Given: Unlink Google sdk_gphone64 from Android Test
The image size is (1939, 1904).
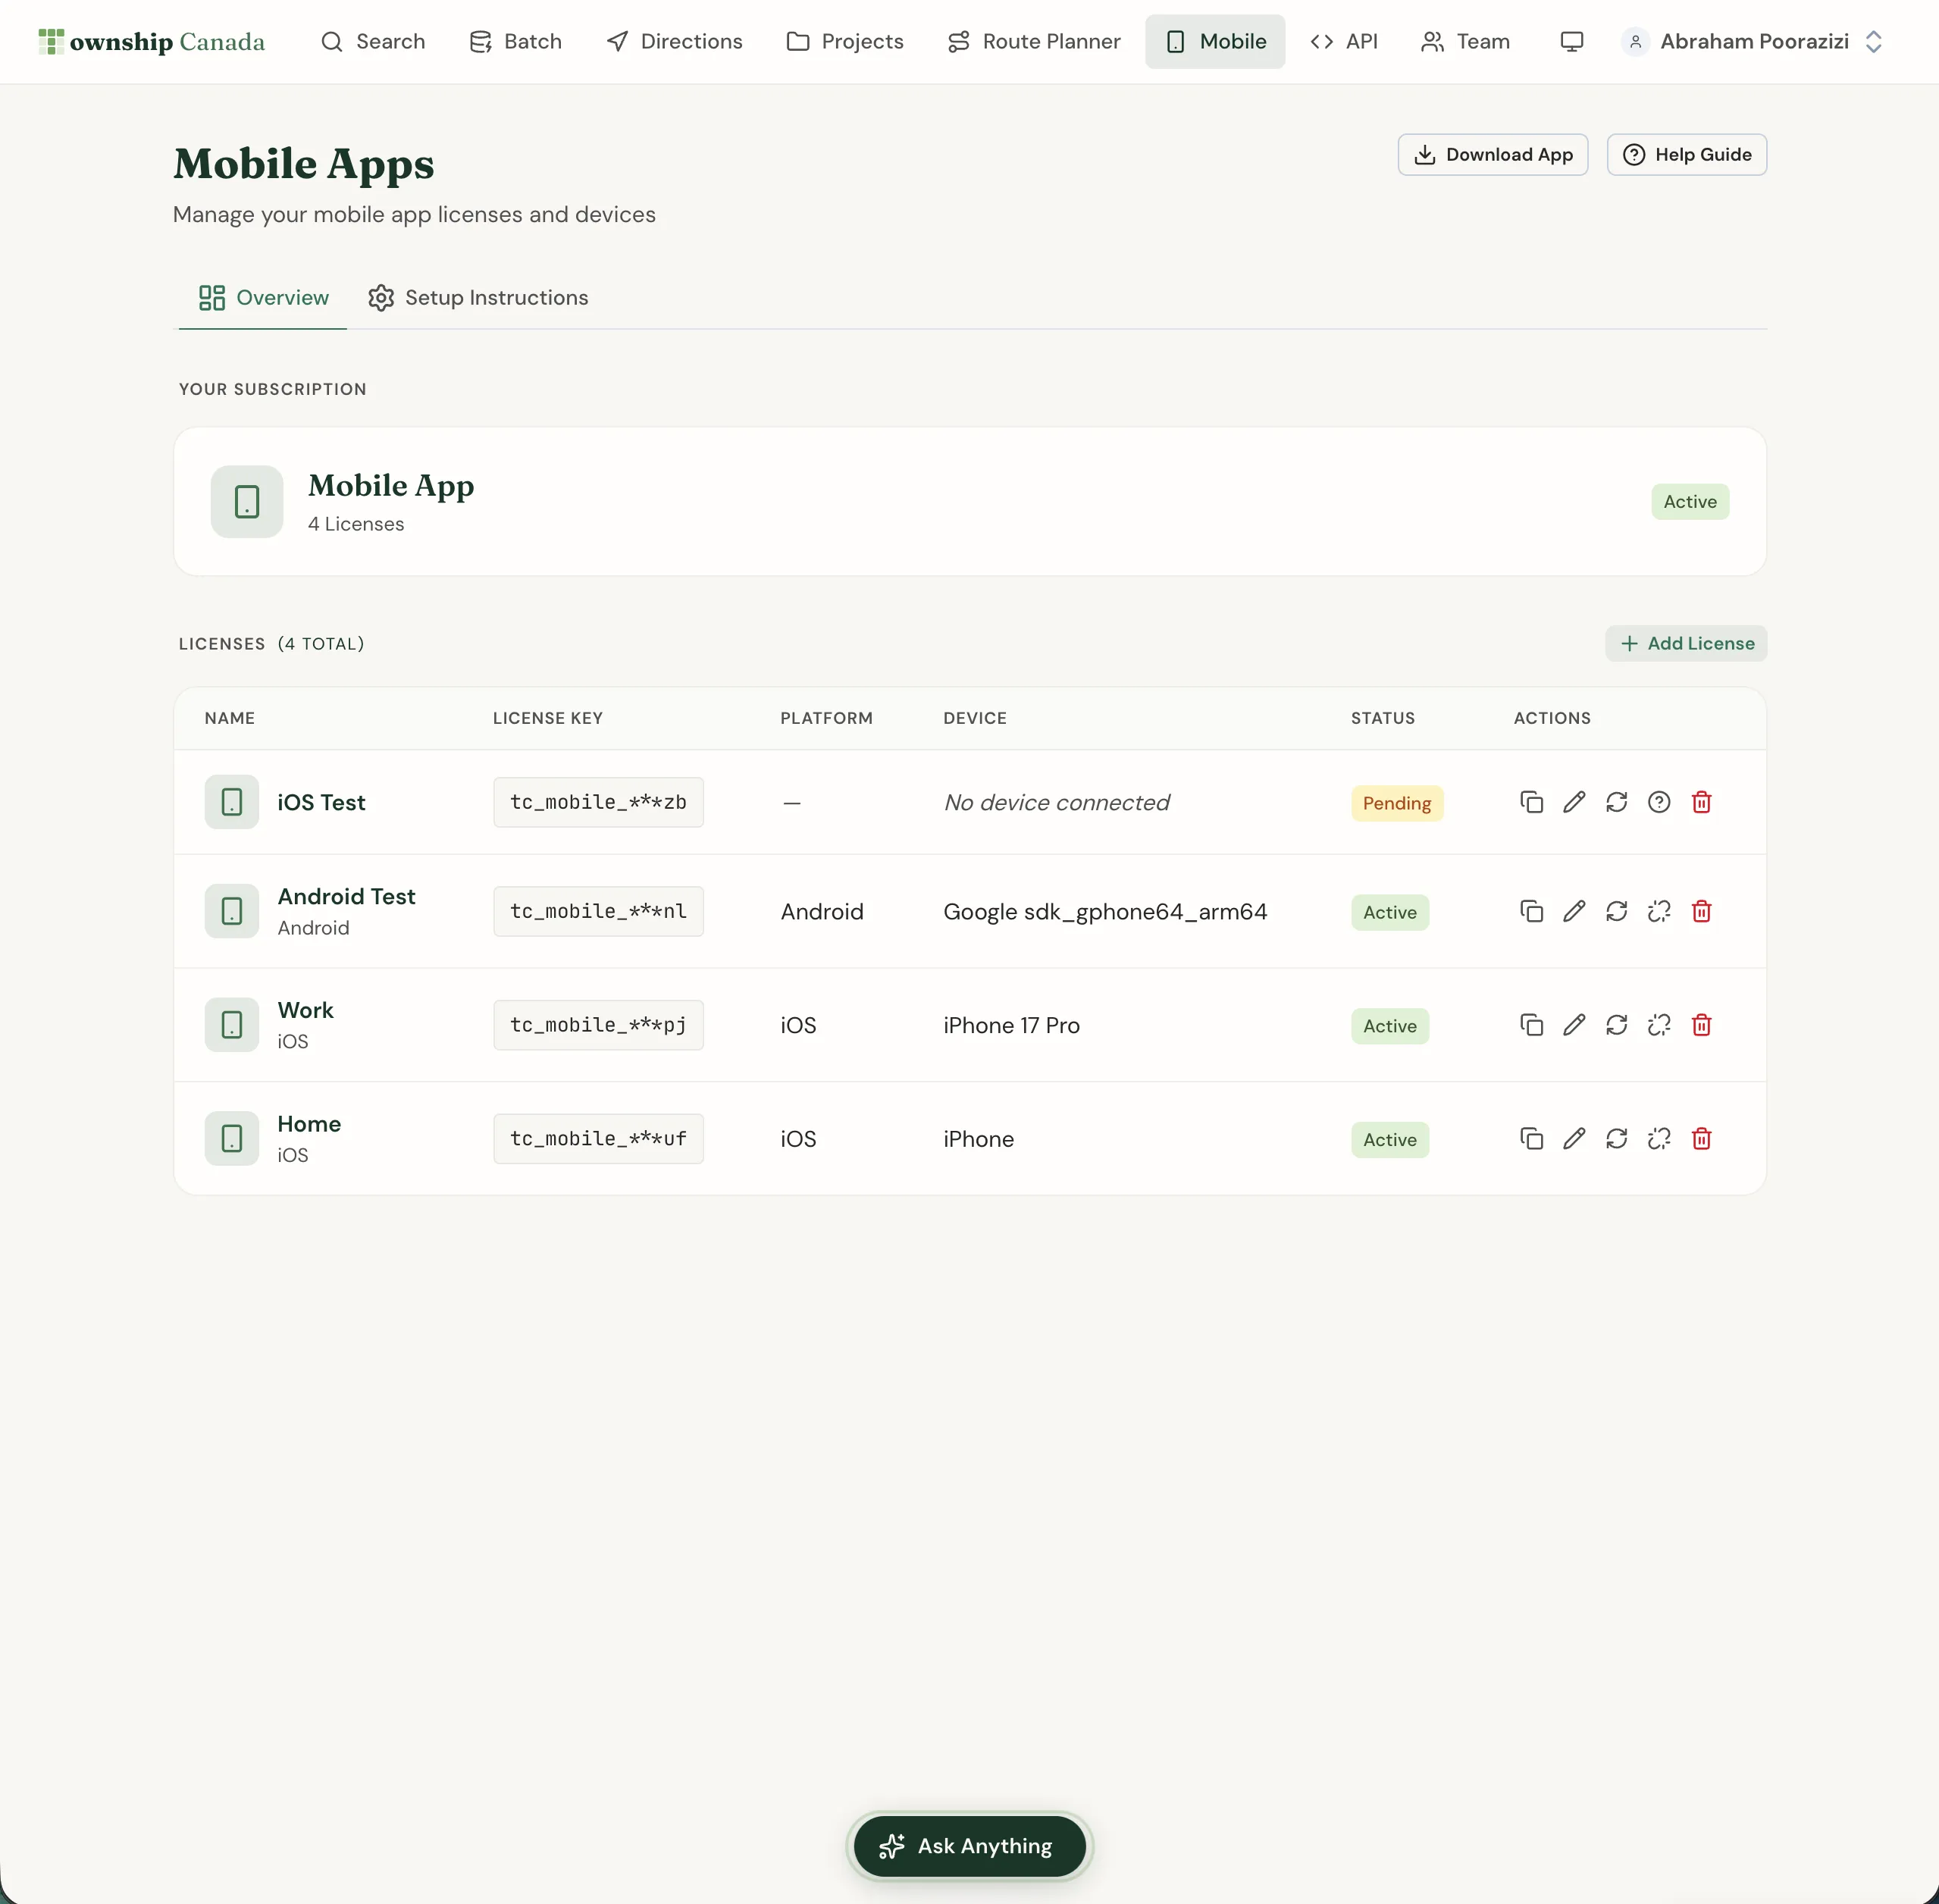Looking at the screenshot, I should (x=1659, y=911).
